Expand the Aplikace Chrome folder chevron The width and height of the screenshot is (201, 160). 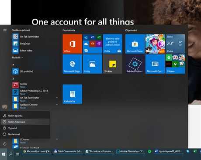click(57, 104)
